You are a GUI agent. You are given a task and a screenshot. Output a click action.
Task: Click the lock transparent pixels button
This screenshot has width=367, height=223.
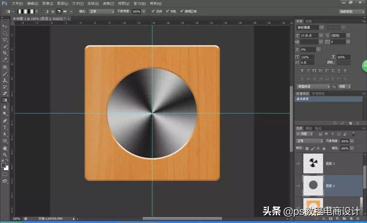pyautogui.click(x=307, y=148)
